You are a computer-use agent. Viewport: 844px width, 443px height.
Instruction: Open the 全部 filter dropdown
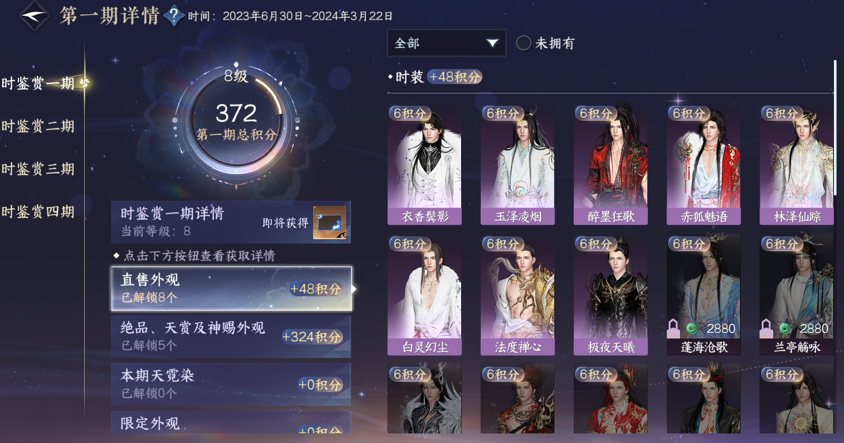447,43
